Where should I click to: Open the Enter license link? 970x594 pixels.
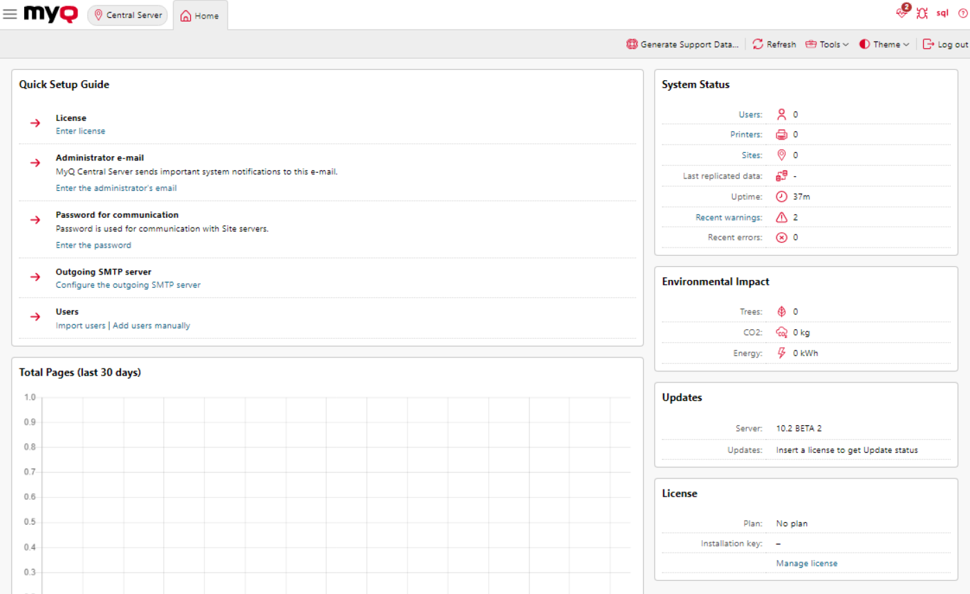[x=80, y=131]
